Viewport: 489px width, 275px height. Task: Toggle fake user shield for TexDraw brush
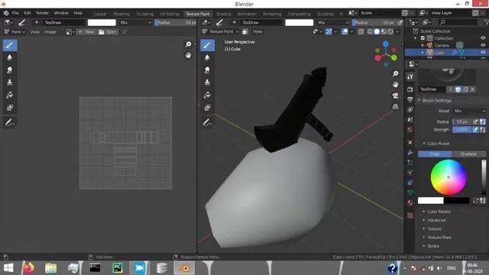pos(458,89)
